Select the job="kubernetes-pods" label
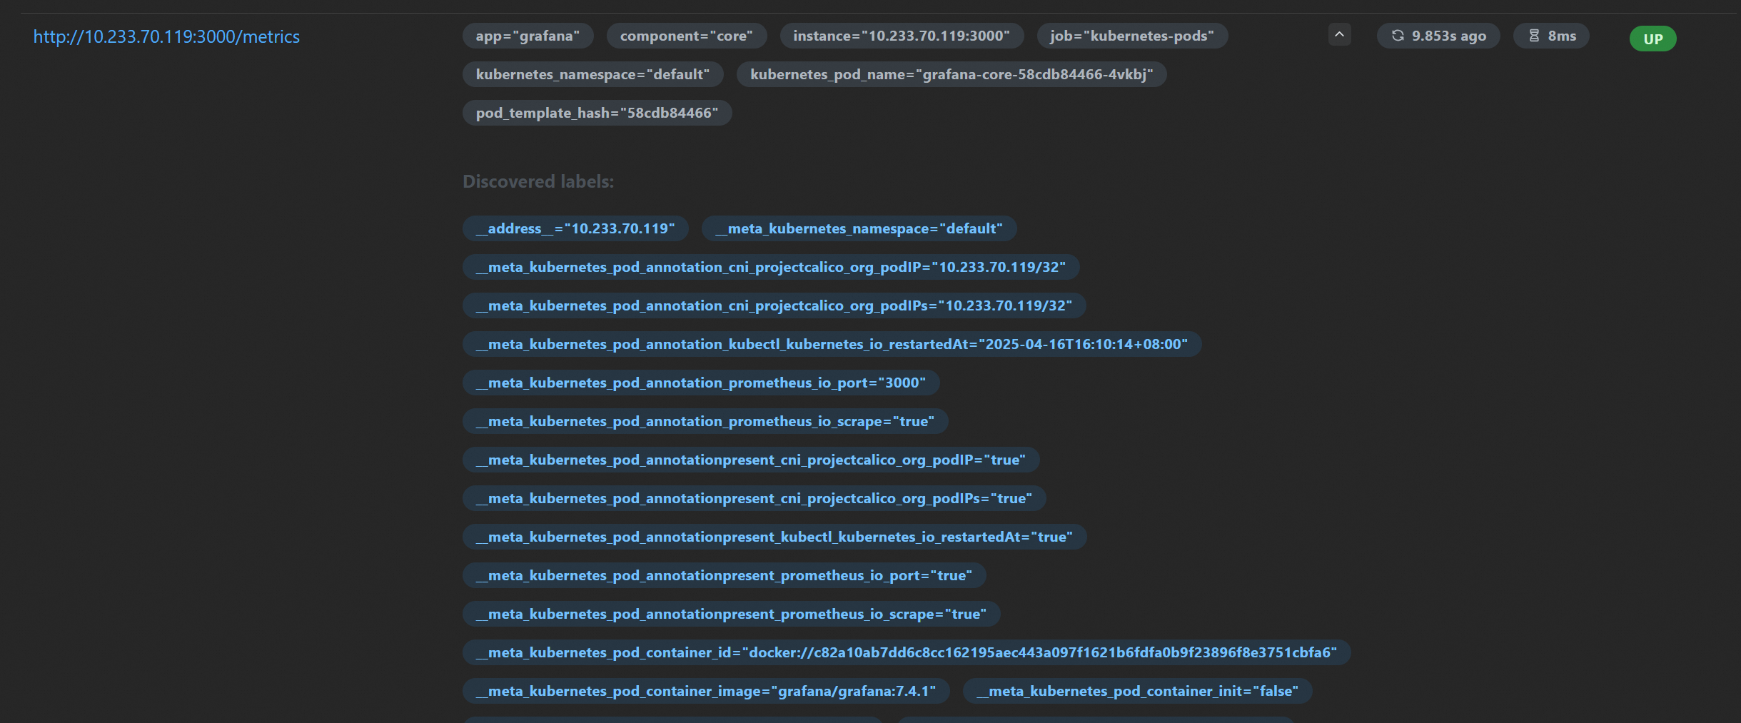The width and height of the screenshot is (1741, 723). pos(1131,36)
